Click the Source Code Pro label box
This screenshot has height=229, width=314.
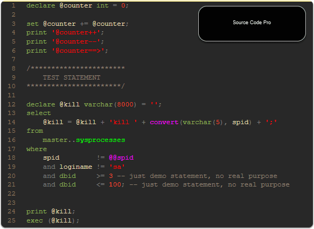(x=252, y=24)
